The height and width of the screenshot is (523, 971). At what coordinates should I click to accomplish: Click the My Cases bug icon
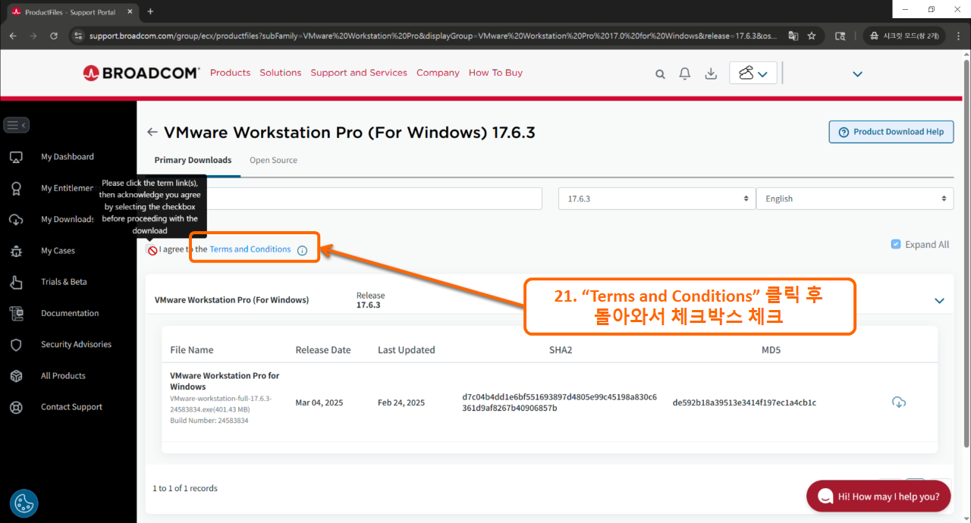(x=16, y=251)
